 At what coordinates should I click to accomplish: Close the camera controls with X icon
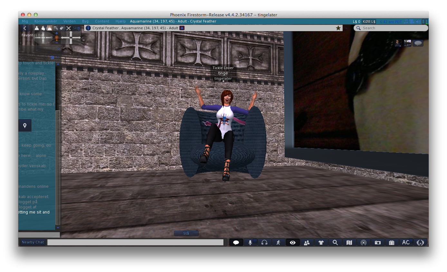(x=69, y=28)
